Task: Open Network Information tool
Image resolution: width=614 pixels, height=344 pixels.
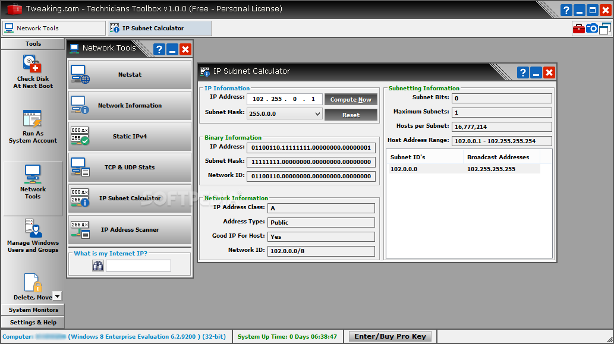Action: tap(130, 105)
